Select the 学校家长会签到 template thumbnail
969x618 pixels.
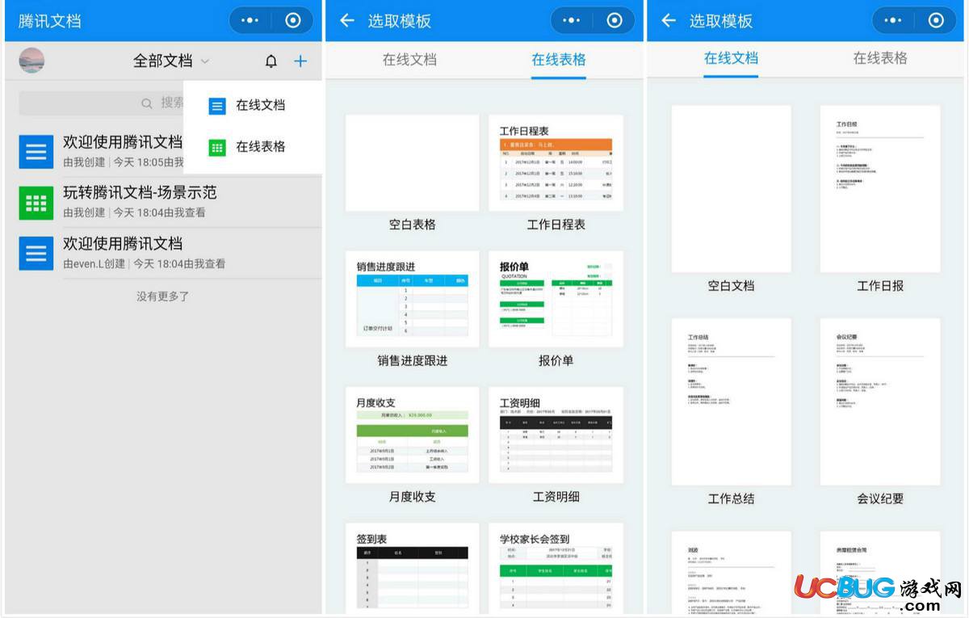point(556,567)
